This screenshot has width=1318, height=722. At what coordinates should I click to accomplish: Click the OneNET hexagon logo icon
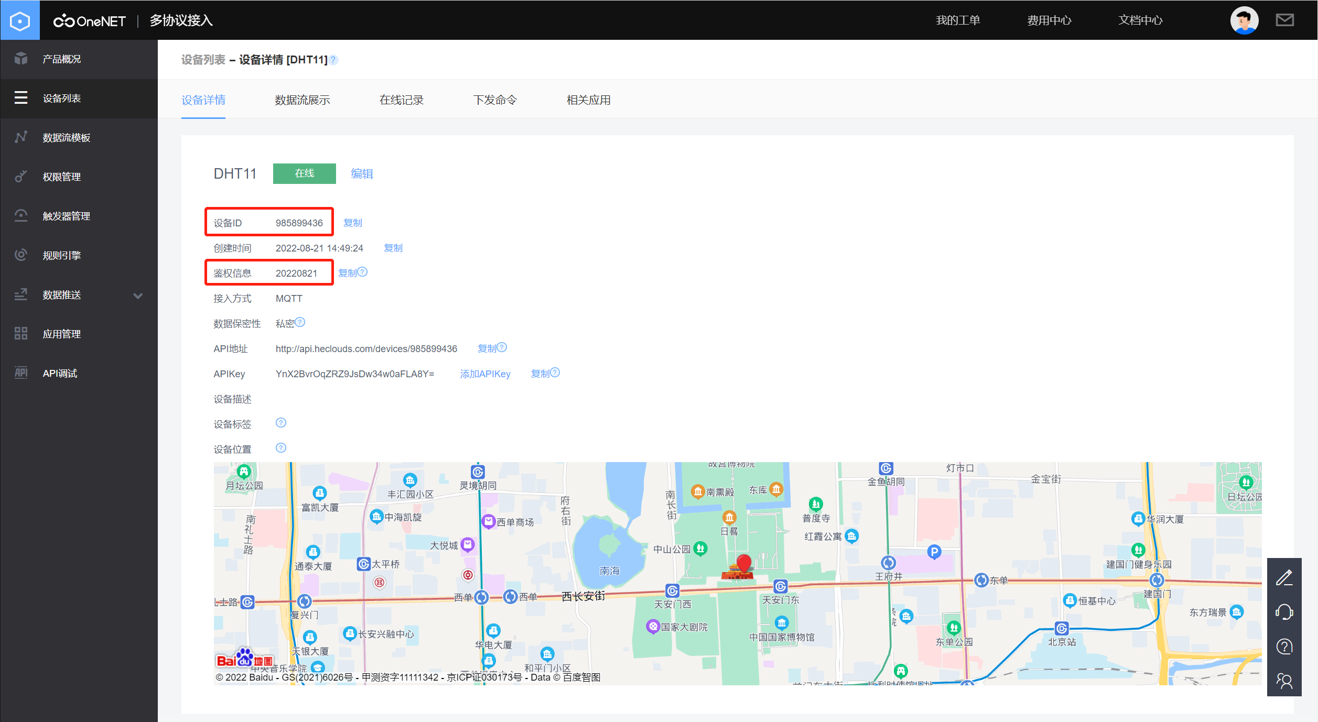tap(20, 20)
